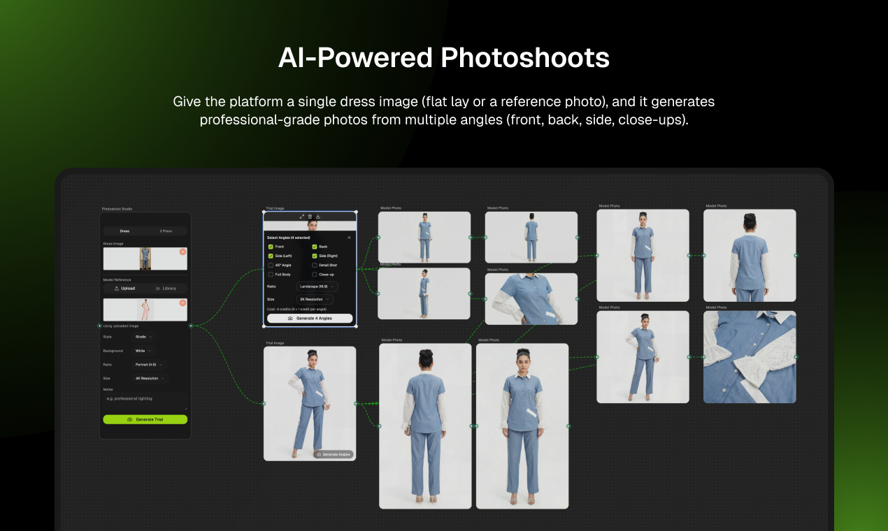Viewport: 888px width, 531px height.
Task: Open the model Library option
Action: (166, 288)
